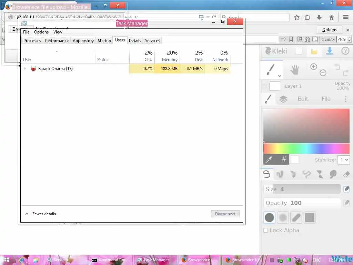The image size is (353, 265).
Task: Click the Browservice go arrow icon
Action: [x=283, y=39]
